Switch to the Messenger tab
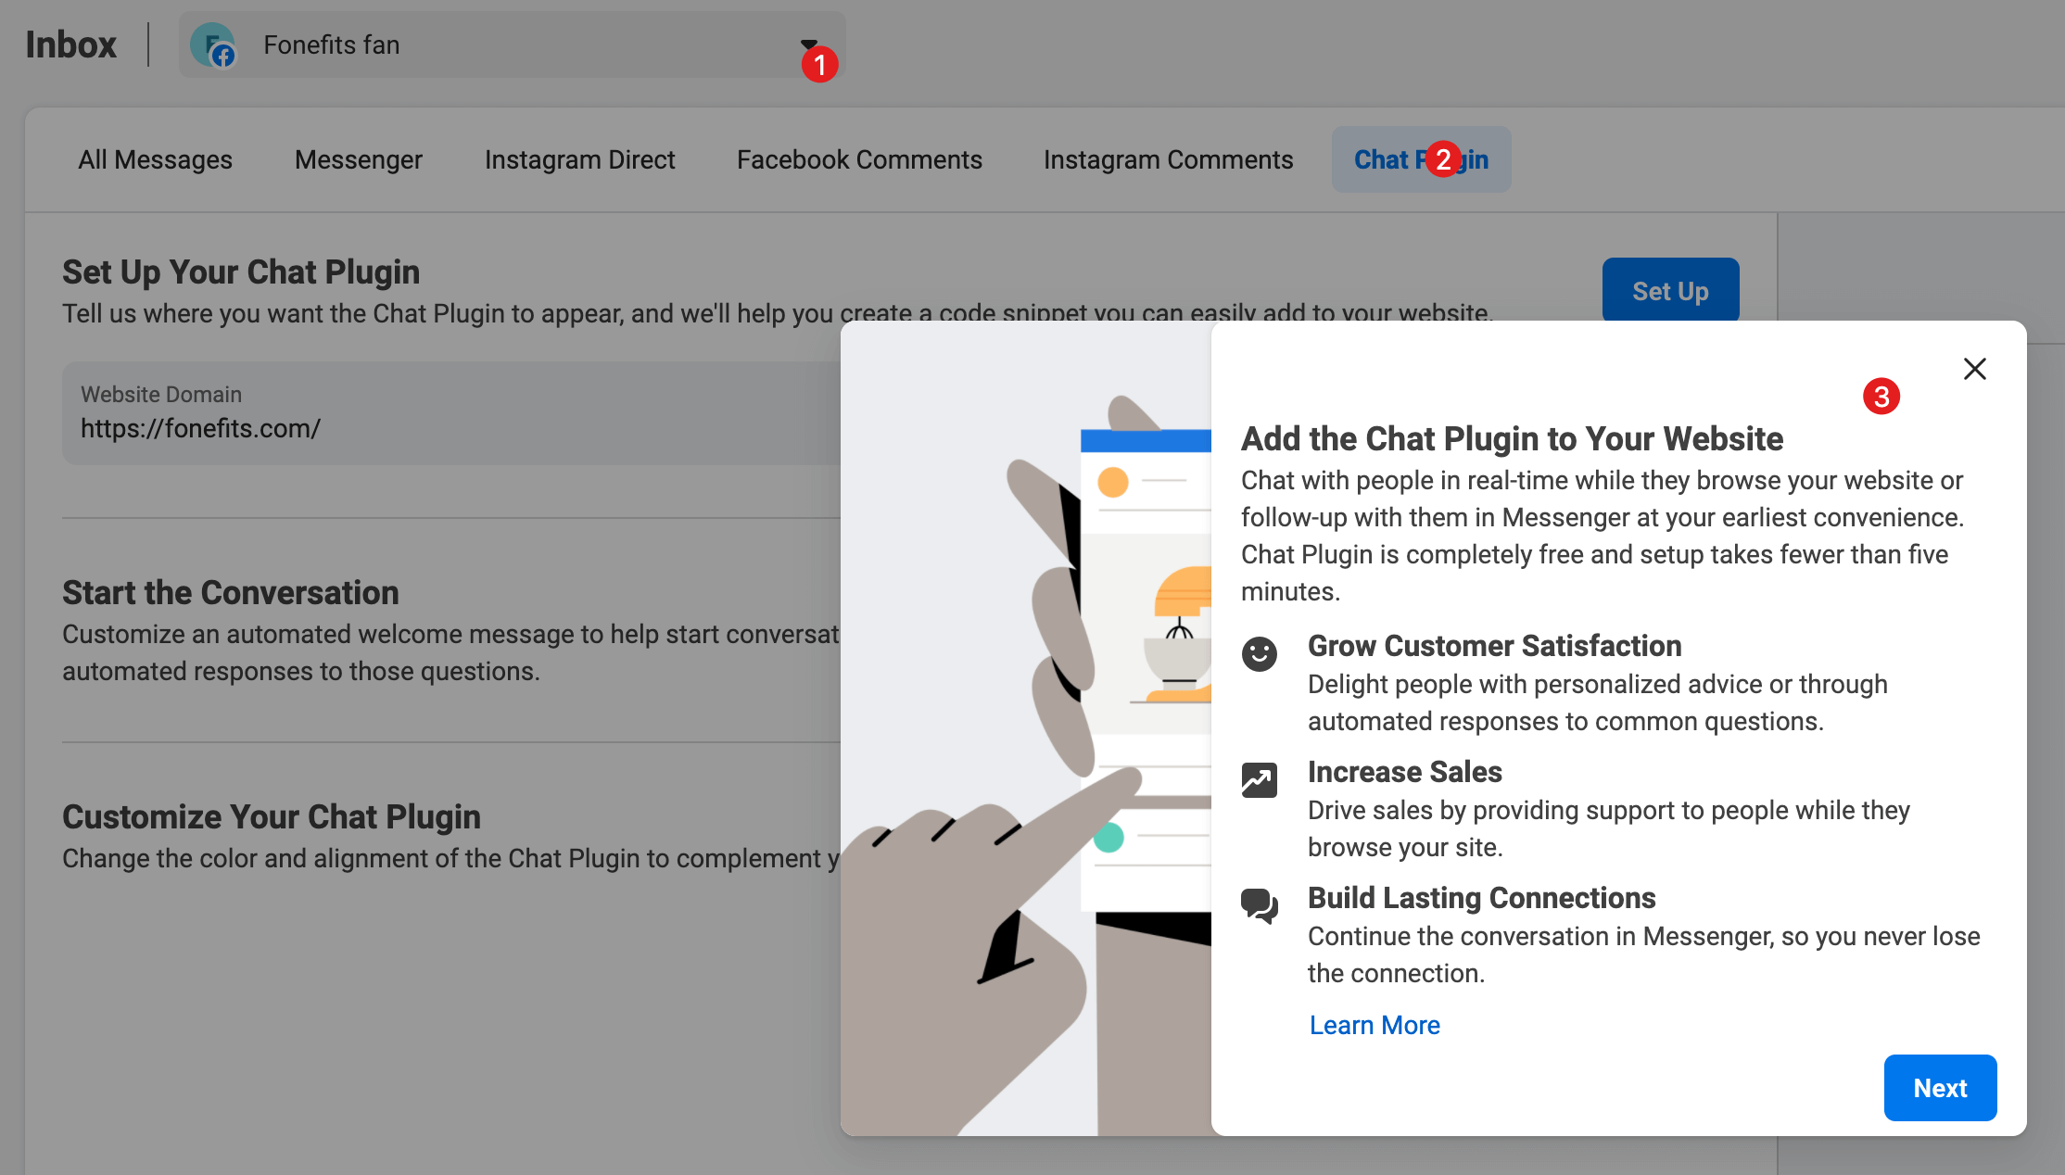This screenshot has height=1175, width=2065. [358, 159]
